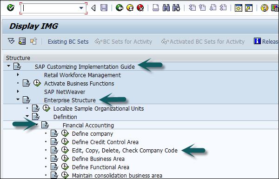Open the command field history dropdown
This screenshot has width=279, height=179.
coord(81,8)
